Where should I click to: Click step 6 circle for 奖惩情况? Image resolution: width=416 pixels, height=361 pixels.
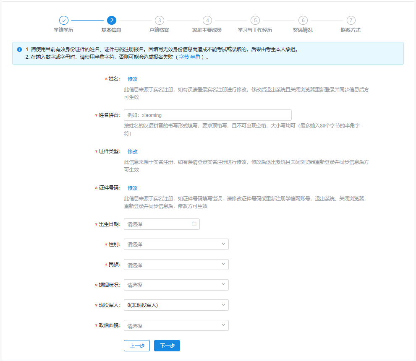[x=303, y=21]
